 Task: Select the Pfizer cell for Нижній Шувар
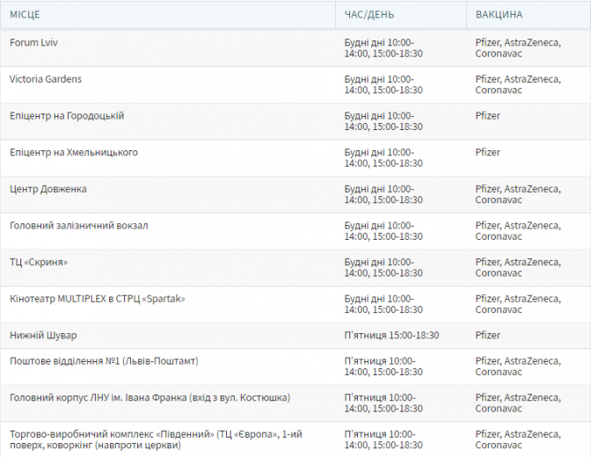tap(488, 335)
